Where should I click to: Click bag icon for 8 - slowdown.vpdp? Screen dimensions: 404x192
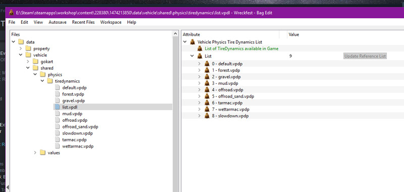tap(207, 116)
